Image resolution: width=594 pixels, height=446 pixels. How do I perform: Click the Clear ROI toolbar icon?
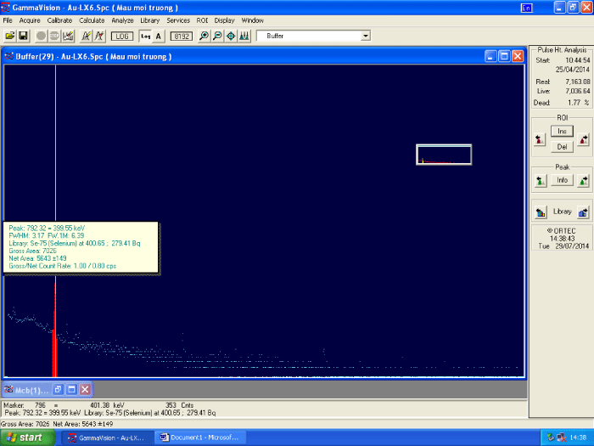(99, 36)
